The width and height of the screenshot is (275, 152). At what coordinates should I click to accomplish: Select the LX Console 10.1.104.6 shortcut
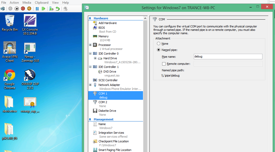30,25
